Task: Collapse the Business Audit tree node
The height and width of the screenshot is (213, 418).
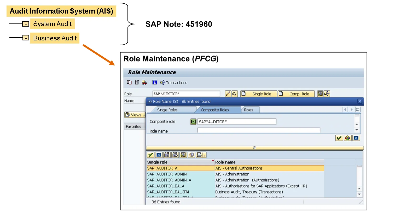Action: click(x=26, y=38)
